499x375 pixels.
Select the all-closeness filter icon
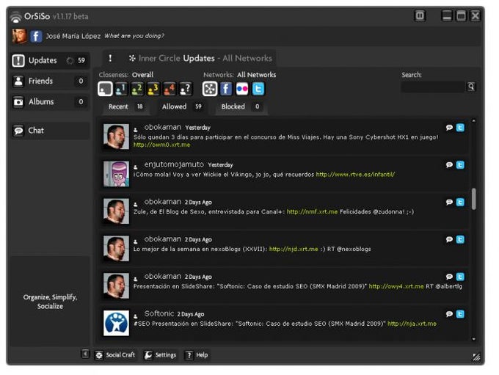[x=105, y=89]
